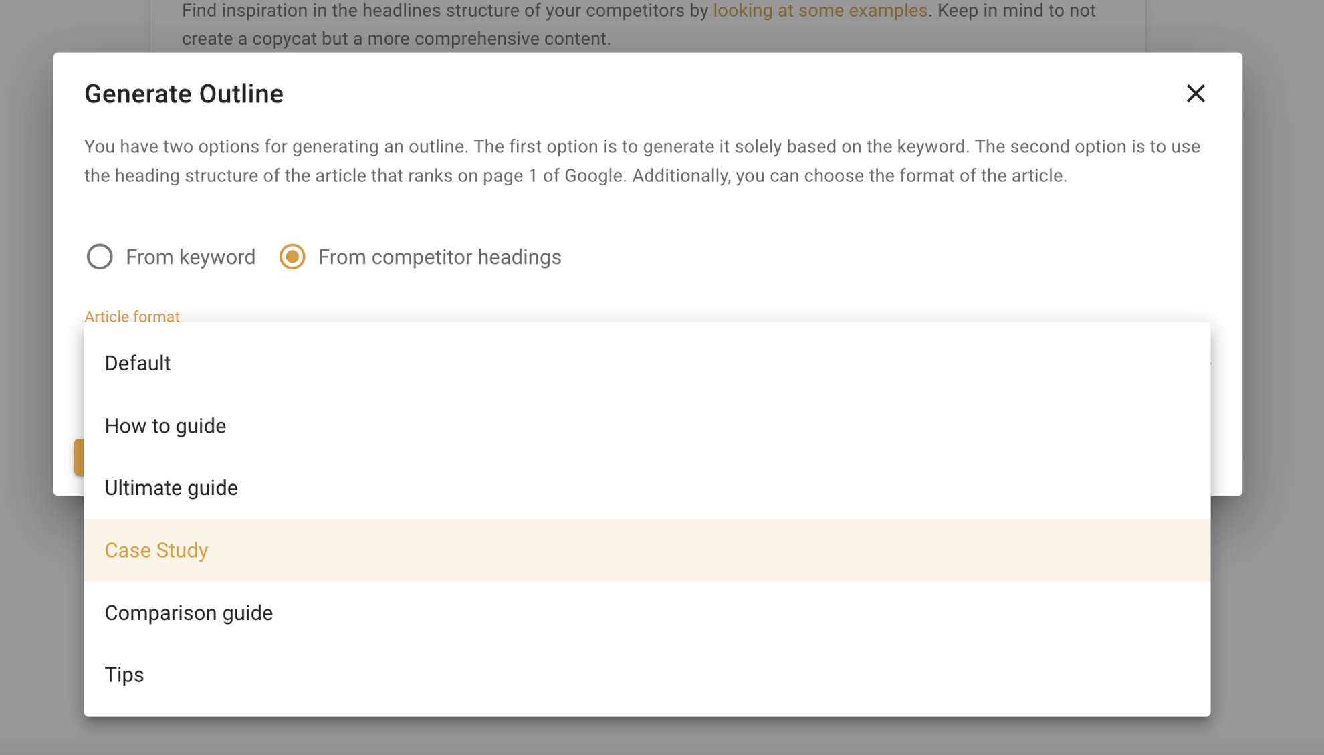Click the partially visible orange Generate button
The image size is (1324, 755).
(x=78, y=457)
